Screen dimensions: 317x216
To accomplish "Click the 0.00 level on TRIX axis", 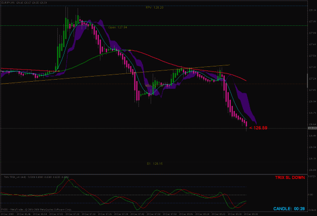I will (311, 195).
